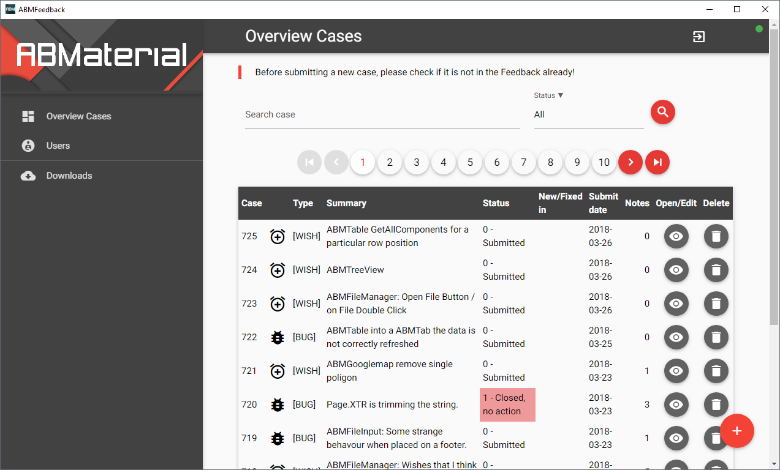This screenshot has width=780, height=470.
Task: Click 'ABMGooglemap remove single poligon' summary
Action: [x=390, y=371]
